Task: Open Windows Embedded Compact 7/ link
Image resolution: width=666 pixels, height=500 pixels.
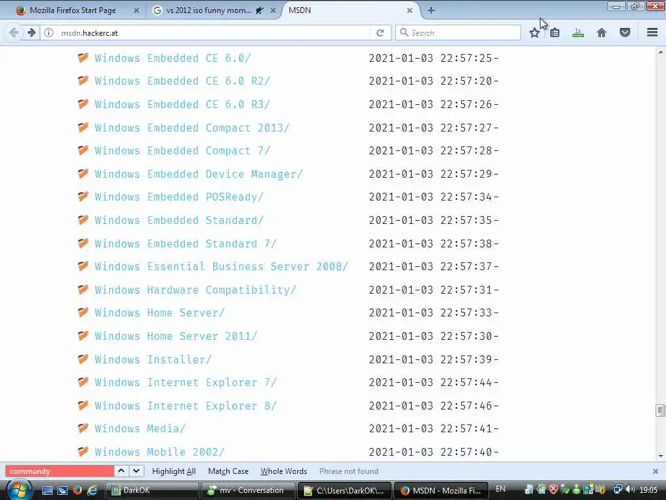Action: (x=182, y=151)
